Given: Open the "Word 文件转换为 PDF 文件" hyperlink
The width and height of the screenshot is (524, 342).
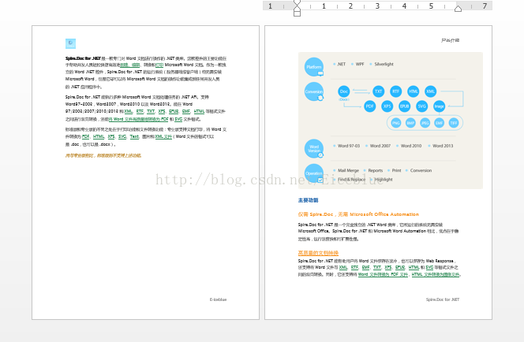Looking at the screenshot, I should click(x=383, y=274).
